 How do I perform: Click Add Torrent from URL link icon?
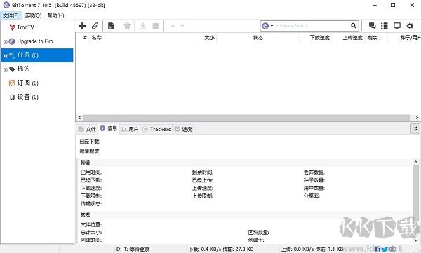[x=95, y=26]
